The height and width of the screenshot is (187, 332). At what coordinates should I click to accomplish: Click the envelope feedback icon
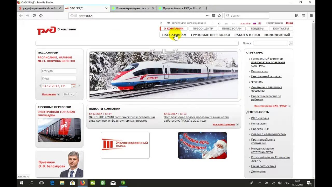pyautogui.click(x=226, y=23)
